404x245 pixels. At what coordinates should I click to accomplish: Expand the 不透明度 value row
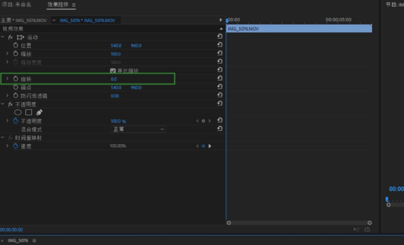pyautogui.click(x=7, y=121)
